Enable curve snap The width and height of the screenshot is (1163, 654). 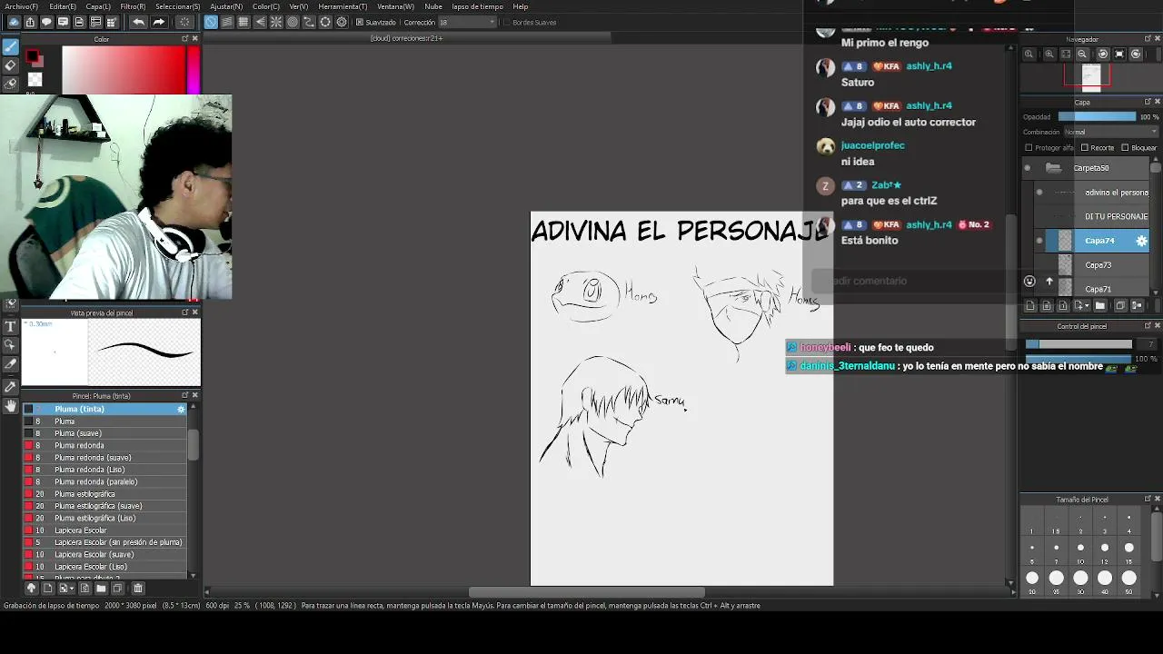click(x=309, y=22)
